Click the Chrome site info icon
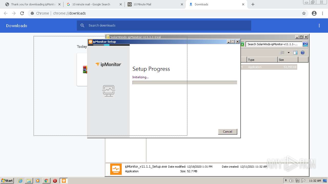 [32, 13]
